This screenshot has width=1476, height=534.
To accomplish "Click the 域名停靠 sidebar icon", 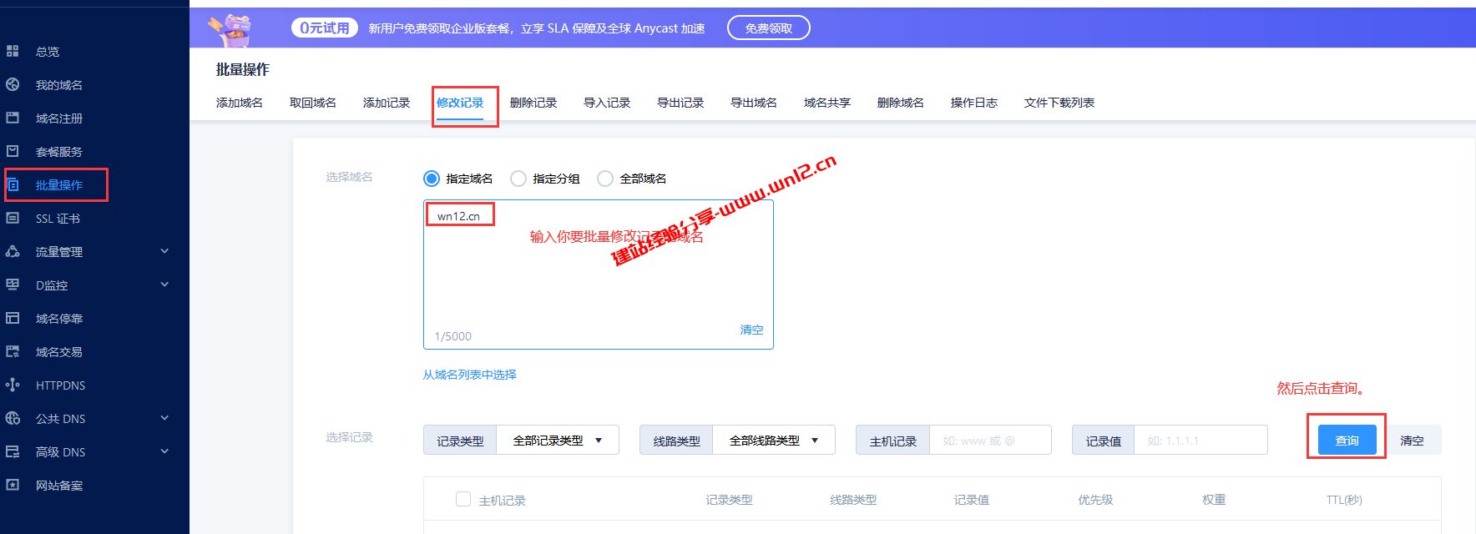I will [13, 318].
